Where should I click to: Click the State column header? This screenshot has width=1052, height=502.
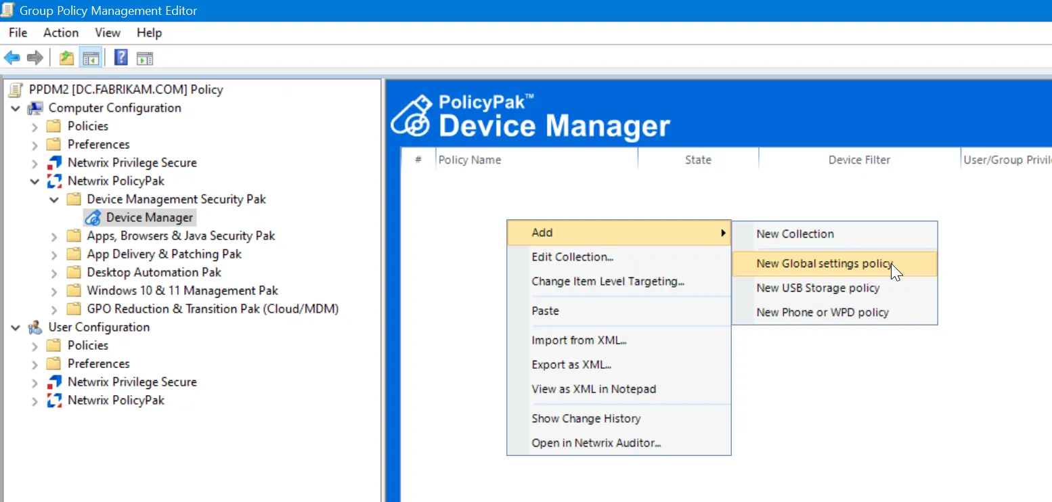(698, 160)
